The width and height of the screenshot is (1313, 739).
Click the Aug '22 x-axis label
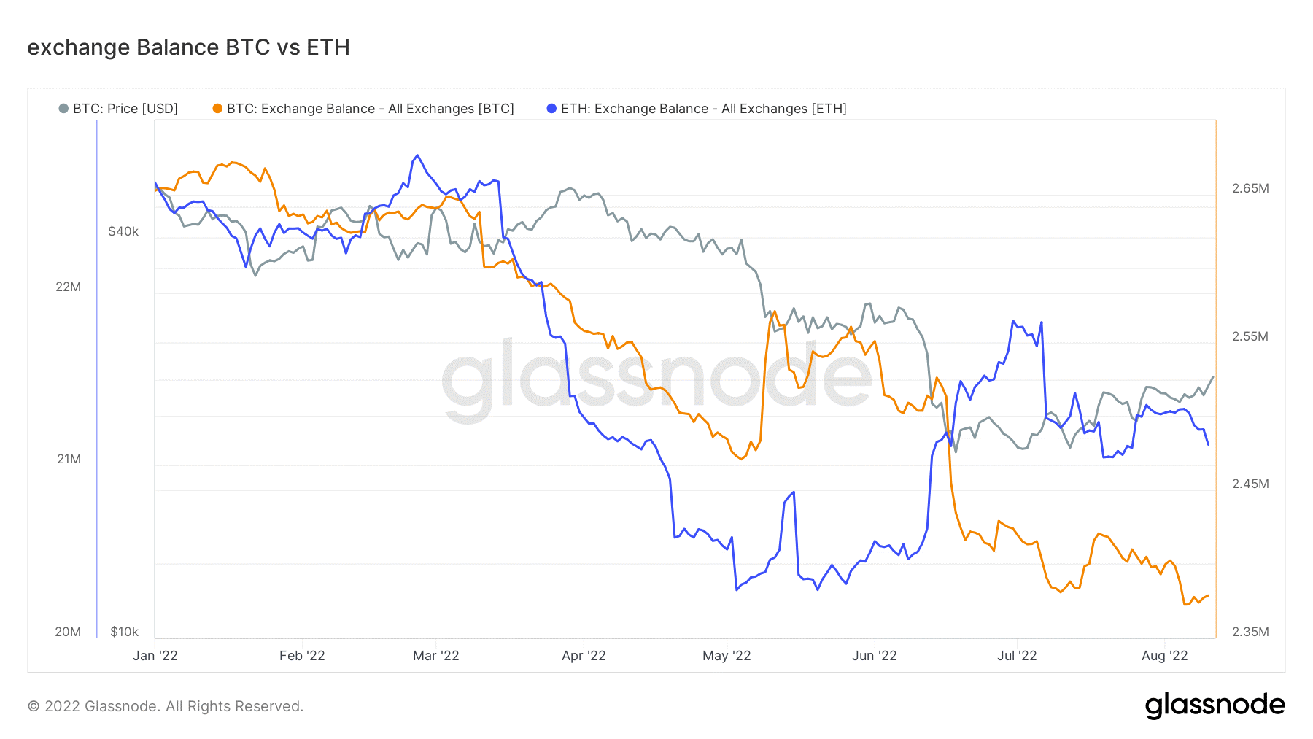[1165, 656]
